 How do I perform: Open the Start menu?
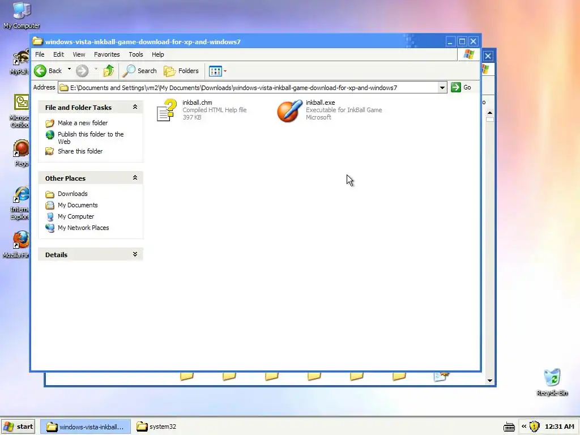[x=18, y=427]
